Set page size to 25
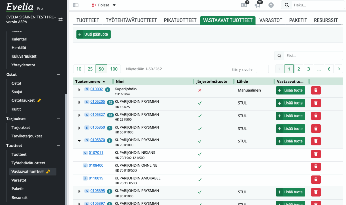The width and height of the screenshot is (346, 205). tap(90, 69)
